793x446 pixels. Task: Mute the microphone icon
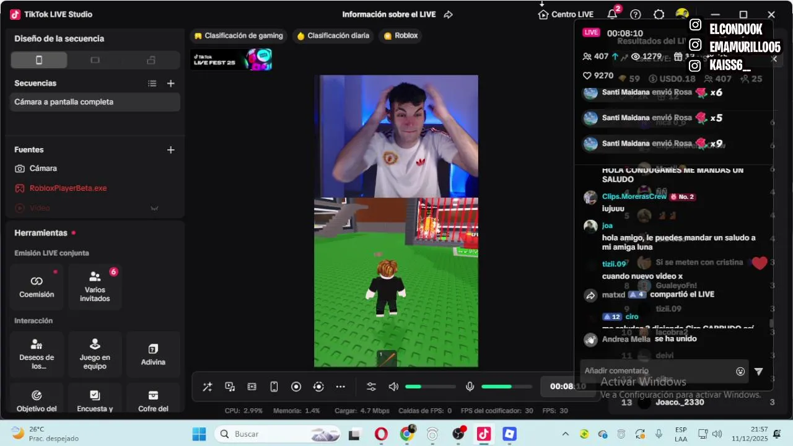click(x=470, y=387)
